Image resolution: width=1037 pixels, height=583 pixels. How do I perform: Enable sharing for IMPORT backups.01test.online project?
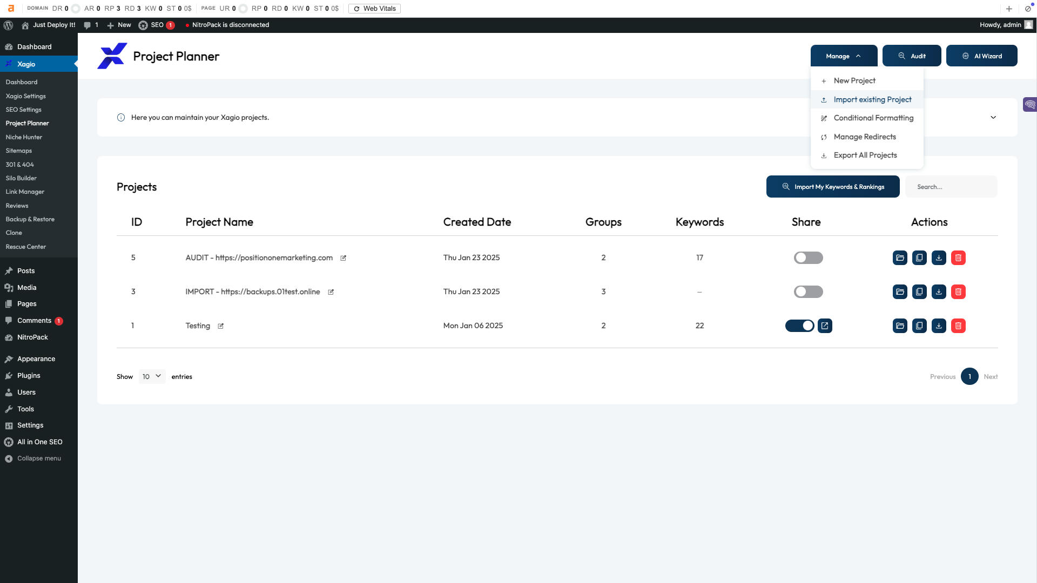pos(808,292)
